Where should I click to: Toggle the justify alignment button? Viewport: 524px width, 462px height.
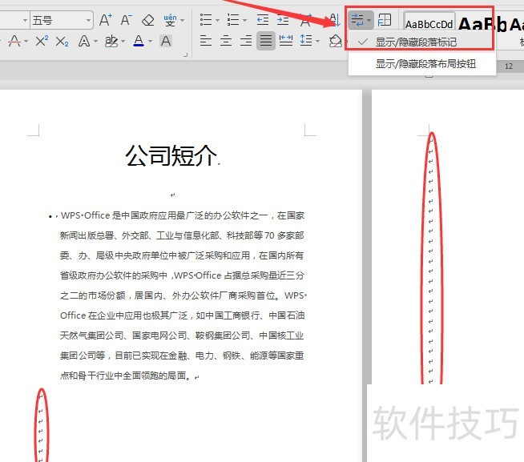pos(265,40)
